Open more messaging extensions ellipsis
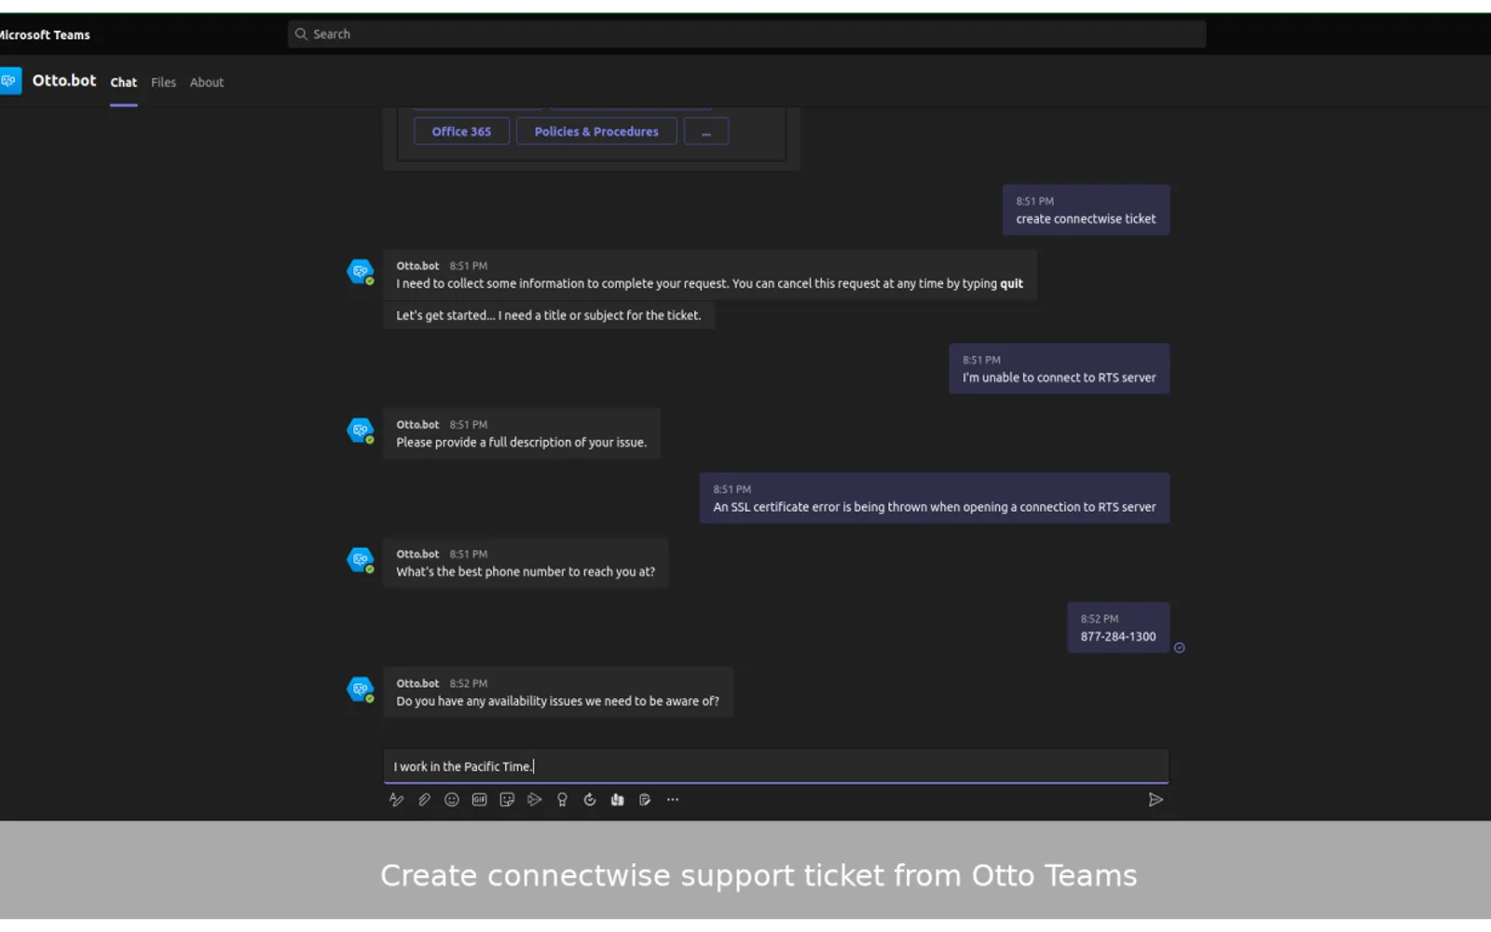Screen dimensions: 1491x932 [673, 800]
